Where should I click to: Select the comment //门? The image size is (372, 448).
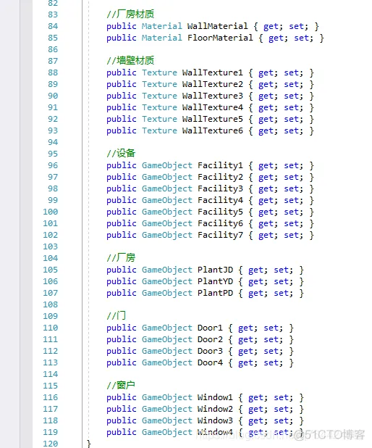pyautogui.click(x=116, y=316)
